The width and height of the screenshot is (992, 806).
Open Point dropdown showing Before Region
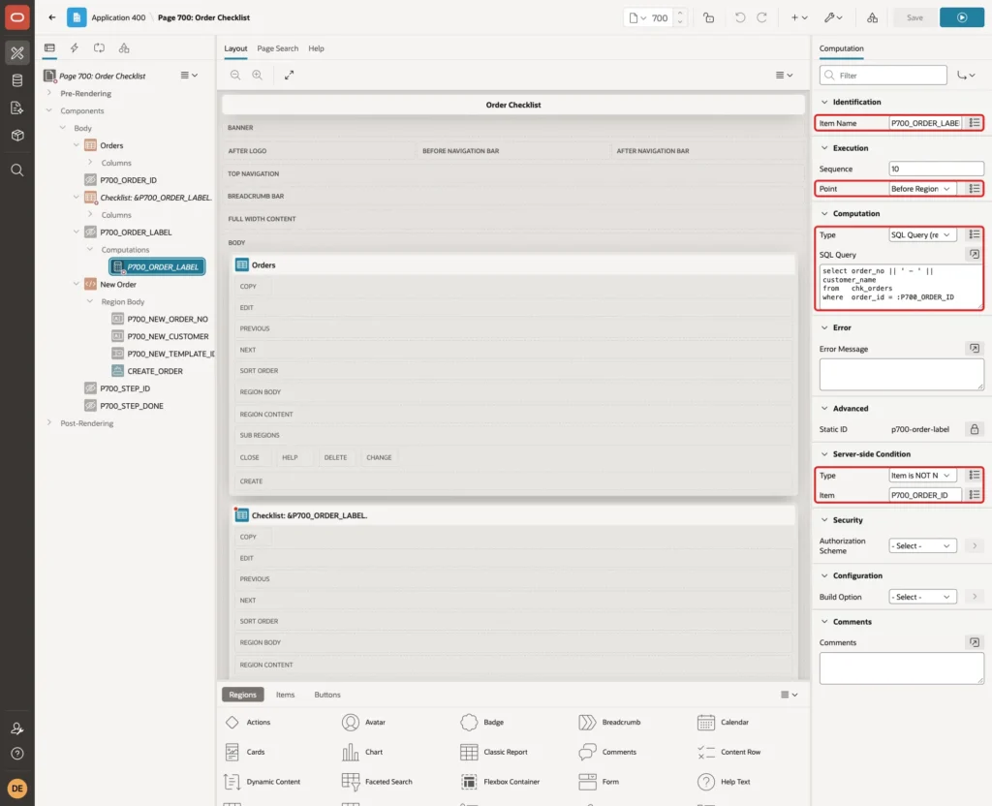[x=921, y=189]
